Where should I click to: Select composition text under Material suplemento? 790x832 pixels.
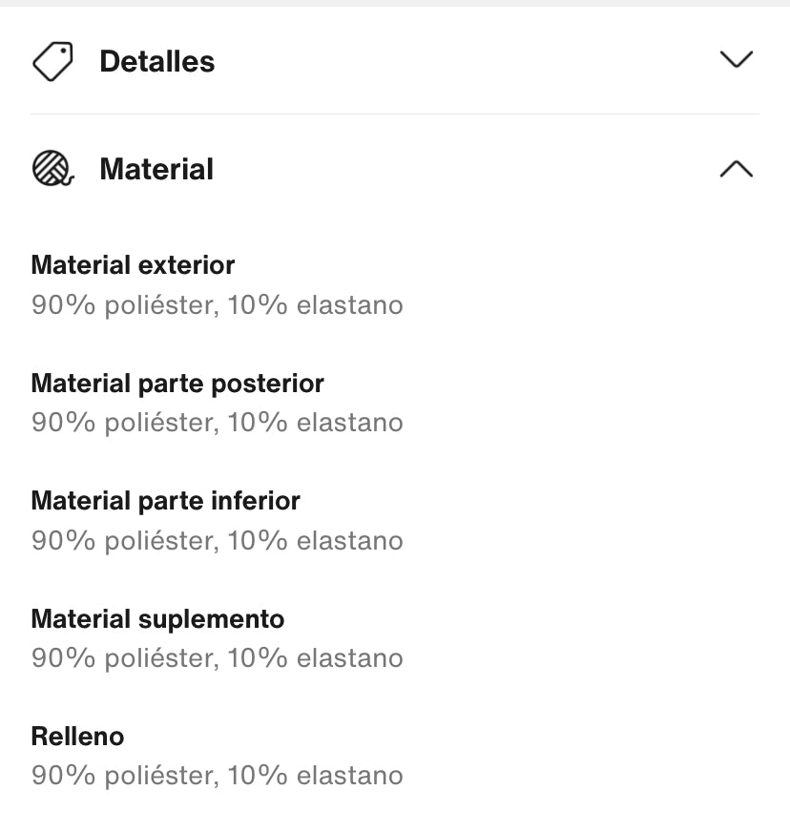point(217,658)
